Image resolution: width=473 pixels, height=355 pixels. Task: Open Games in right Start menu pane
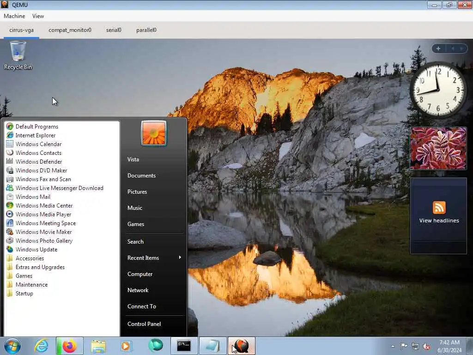point(136,224)
